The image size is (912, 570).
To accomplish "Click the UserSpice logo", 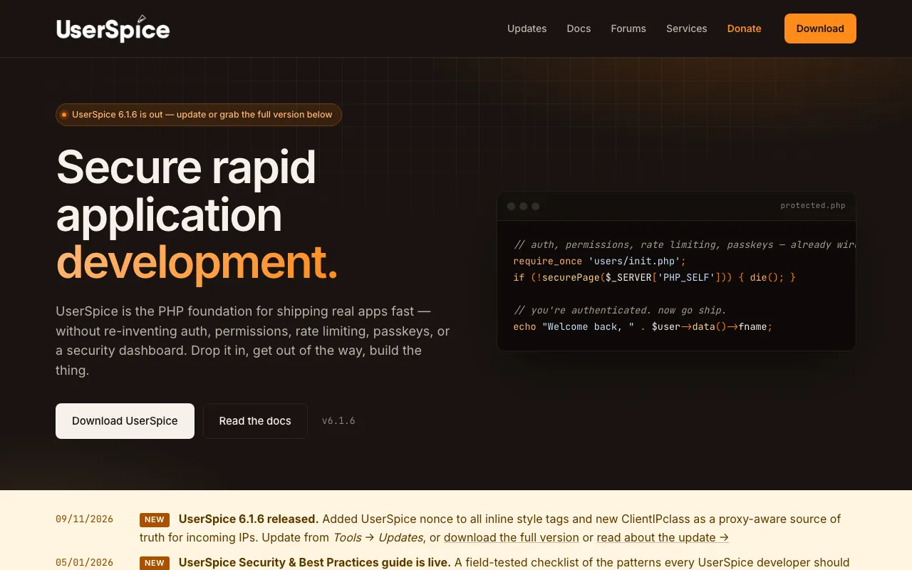I will (113, 28).
